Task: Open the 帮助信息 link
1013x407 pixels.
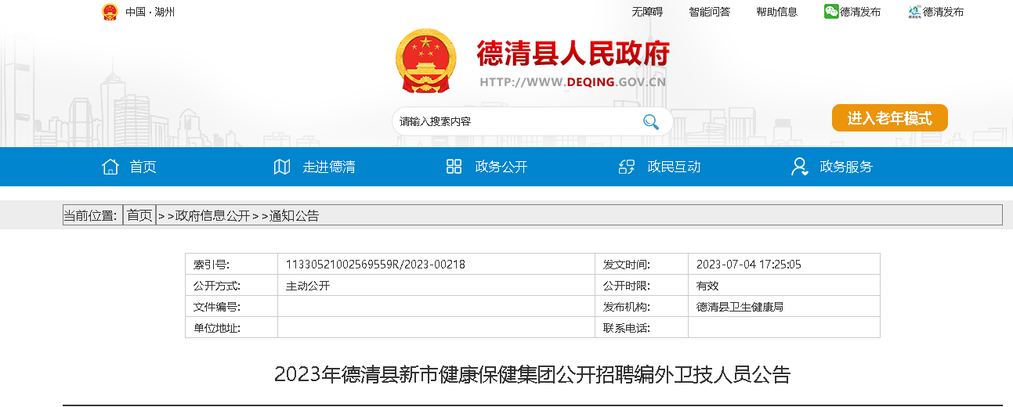Action: click(x=776, y=12)
